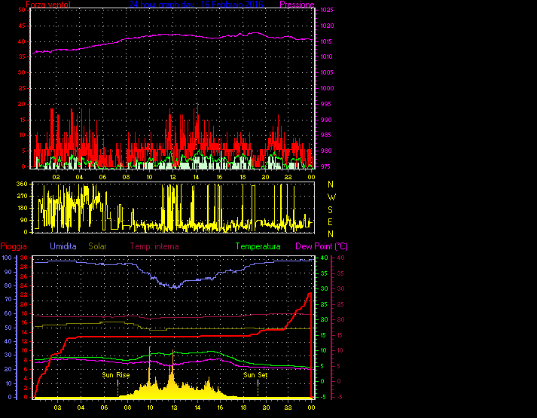Click the Sun Rise marker on bottom chart

(x=117, y=374)
